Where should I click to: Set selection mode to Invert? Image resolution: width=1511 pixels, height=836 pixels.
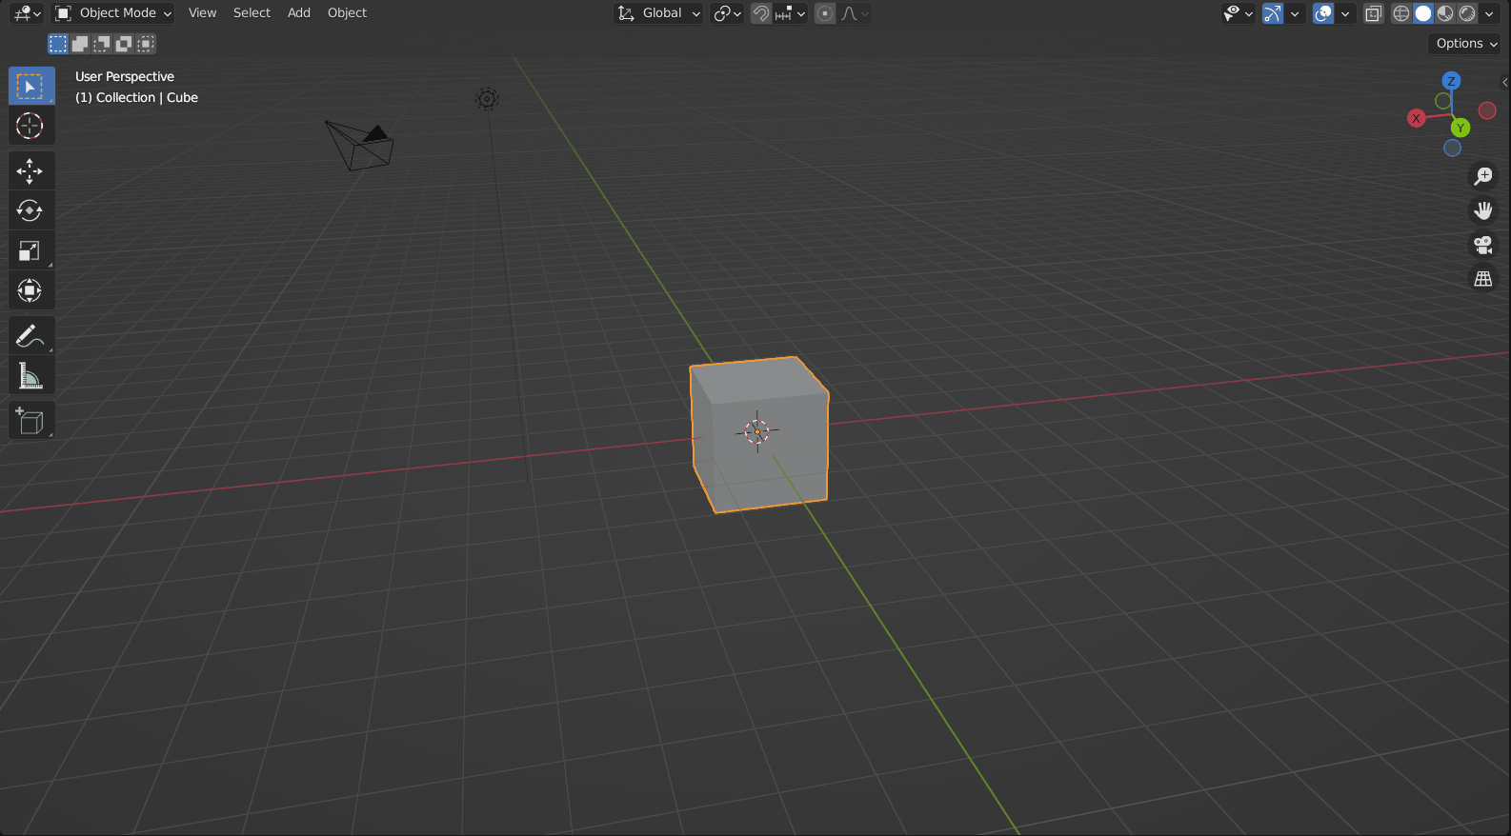click(124, 44)
